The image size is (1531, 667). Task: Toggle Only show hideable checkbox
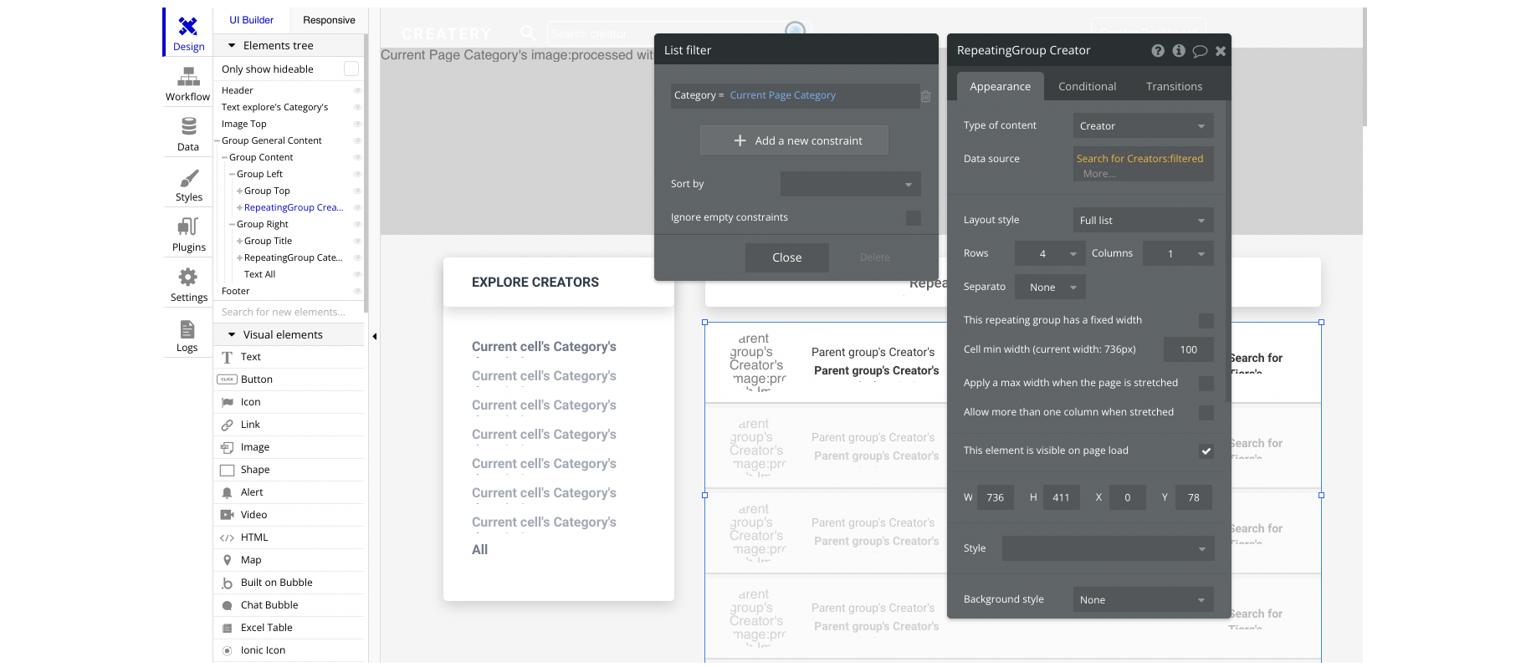(x=351, y=69)
